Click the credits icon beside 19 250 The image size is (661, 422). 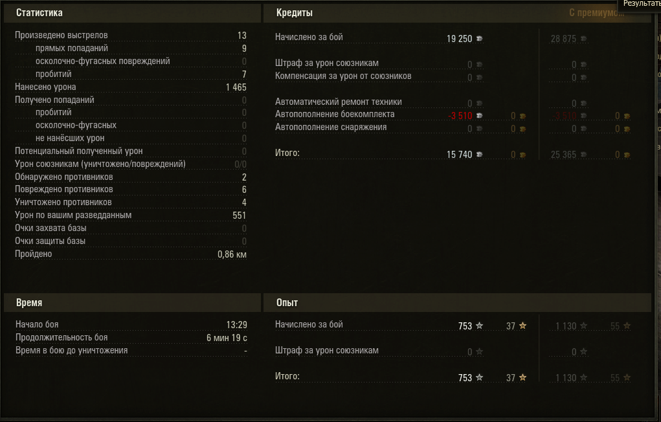click(x=479, y=39)
